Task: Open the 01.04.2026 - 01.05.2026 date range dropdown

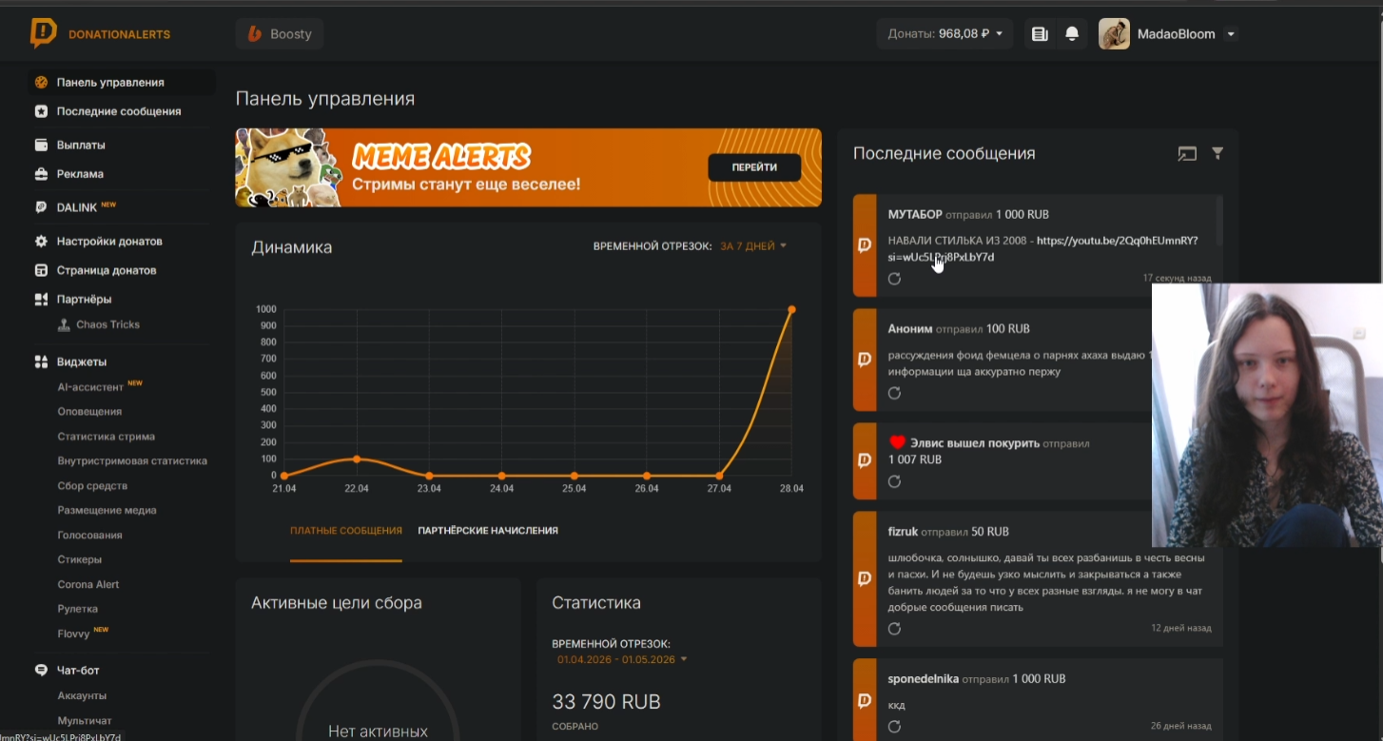Action: [622, 659]
